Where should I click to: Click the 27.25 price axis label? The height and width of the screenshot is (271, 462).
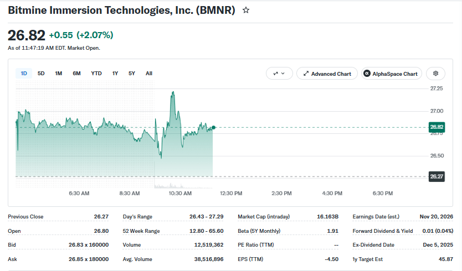(x=437, y=88)
